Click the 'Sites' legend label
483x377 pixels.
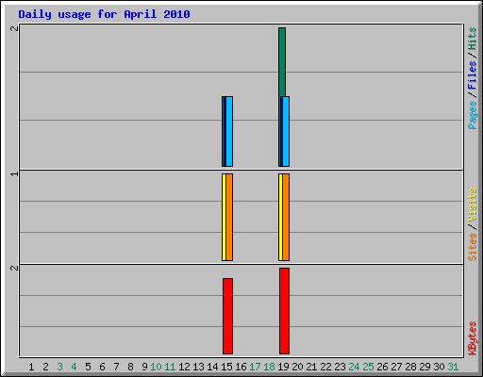473,247
